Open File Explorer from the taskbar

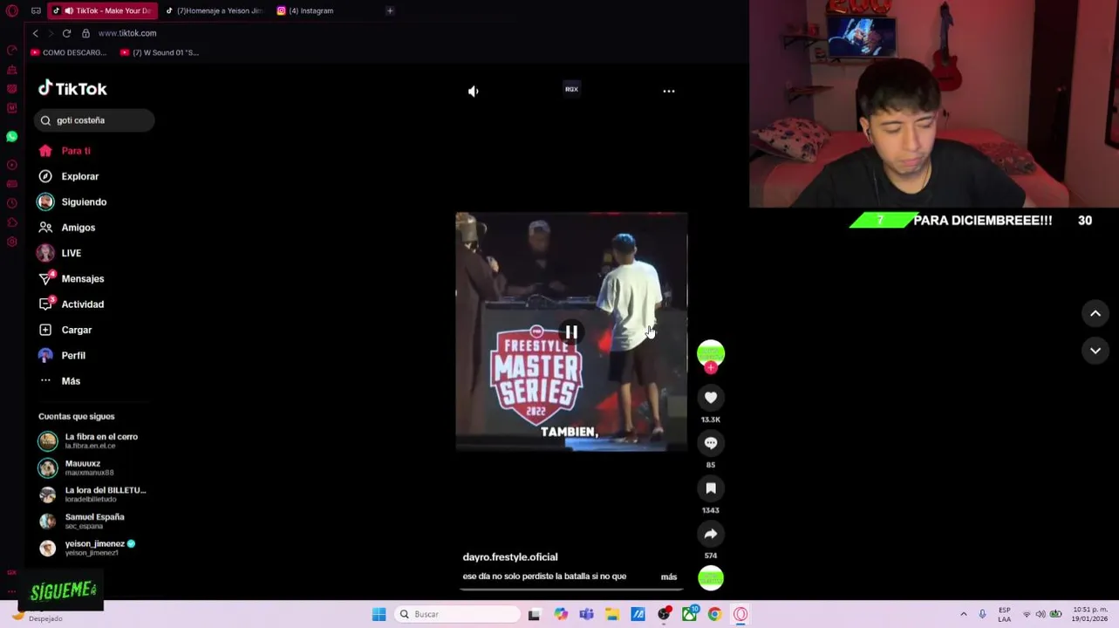[612, 614]
